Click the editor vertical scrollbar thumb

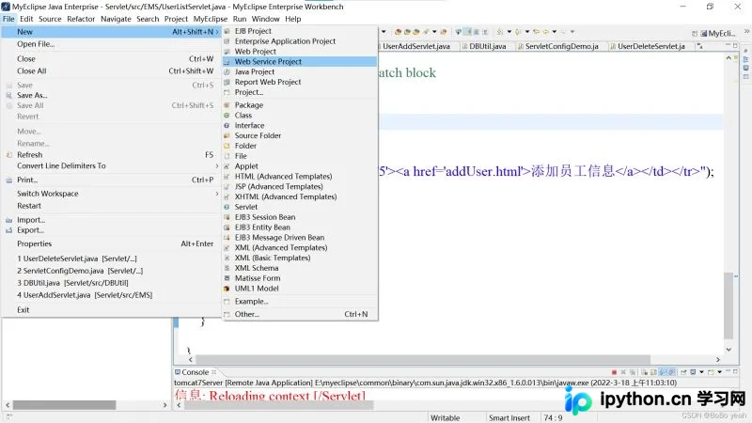(x=728, y=306)
